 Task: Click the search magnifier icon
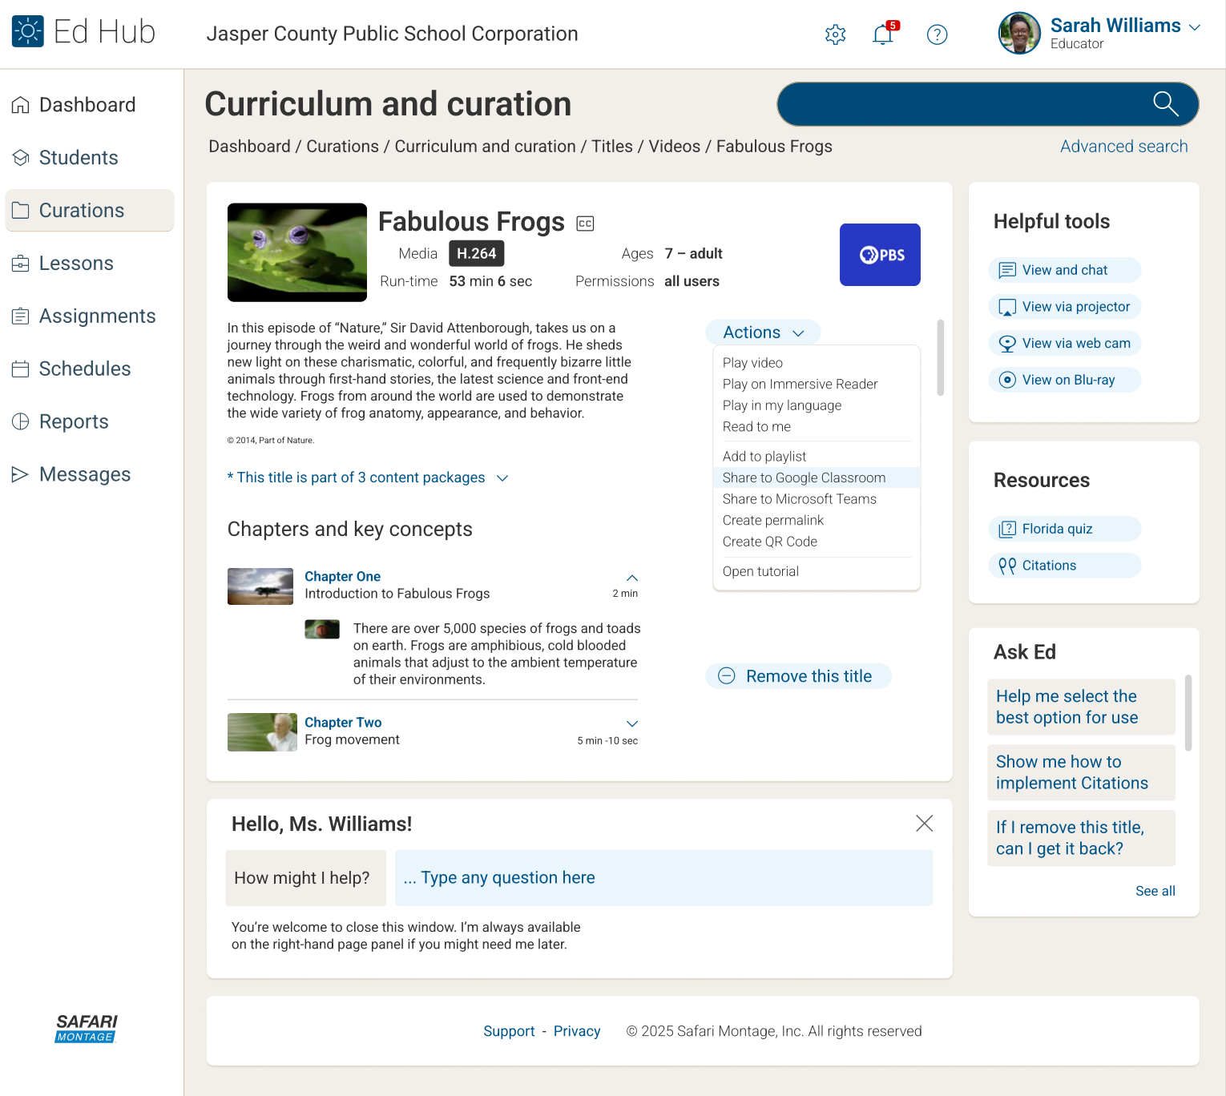pos(1165,104)
